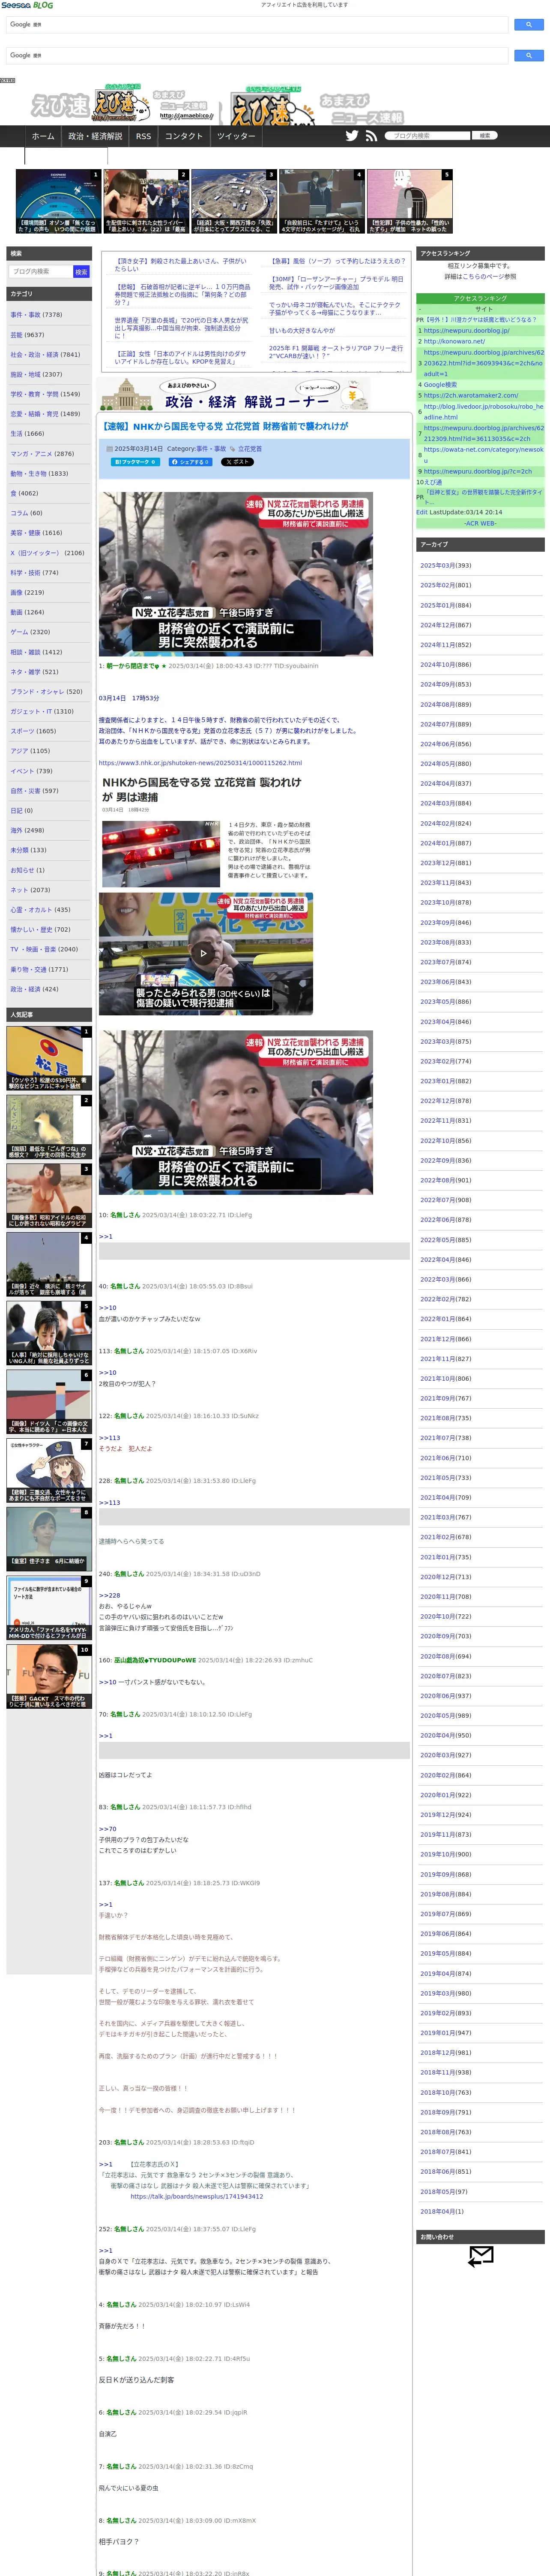550x2576 pixels.
Task: Click headline 世界遺産「万里の長城」で20代の日本人
Action: coord(181,328)
